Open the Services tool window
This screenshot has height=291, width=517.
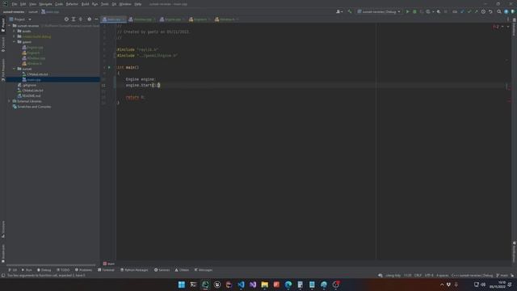click(162, 270)
